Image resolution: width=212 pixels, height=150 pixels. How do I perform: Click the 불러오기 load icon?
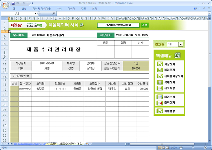160,70
